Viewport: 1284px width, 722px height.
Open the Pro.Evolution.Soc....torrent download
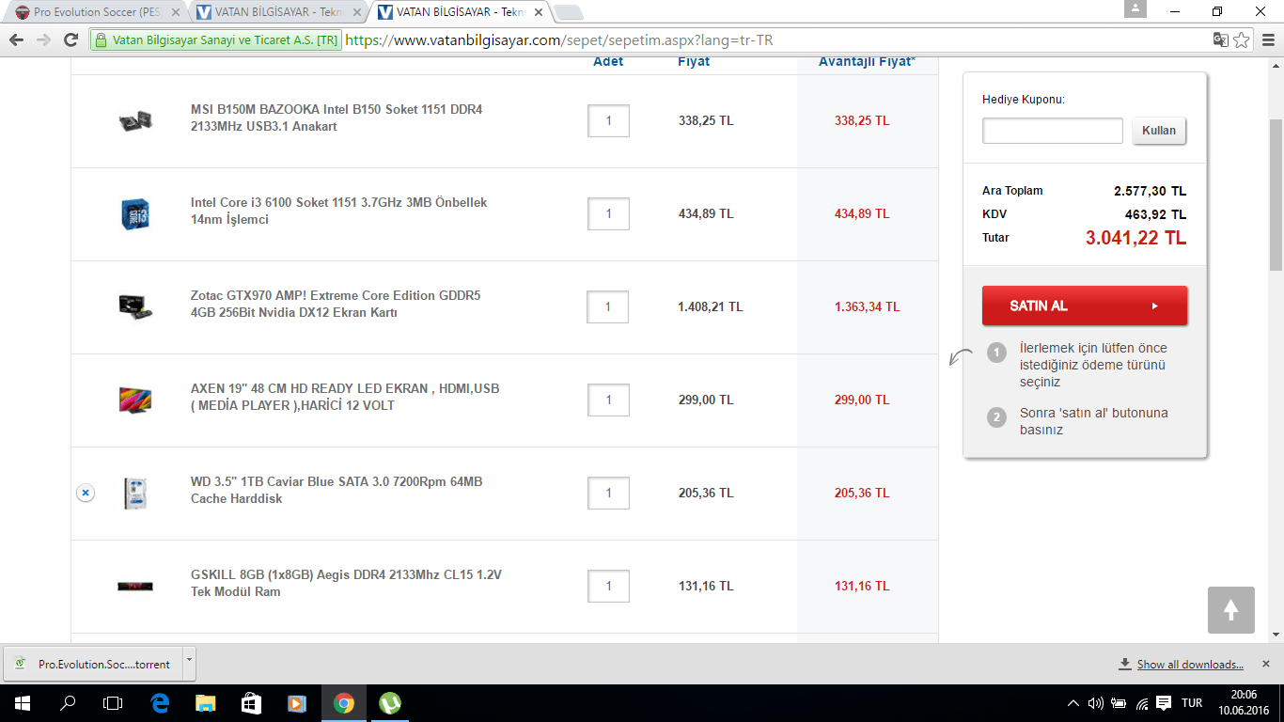tap(94, 663)
